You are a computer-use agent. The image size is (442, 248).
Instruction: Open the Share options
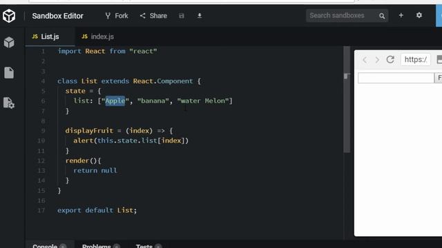[153, 16]
